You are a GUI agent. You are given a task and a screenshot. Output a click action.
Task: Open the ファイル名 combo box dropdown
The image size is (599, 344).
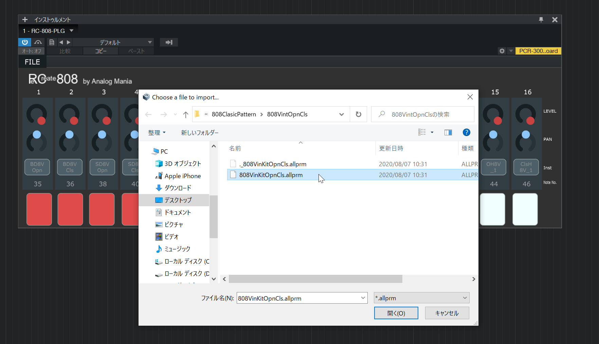click(363, 298)
